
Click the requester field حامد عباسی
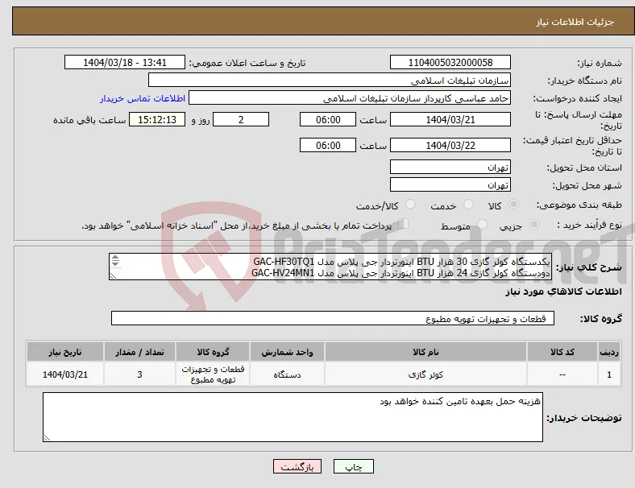pos(350,98)
